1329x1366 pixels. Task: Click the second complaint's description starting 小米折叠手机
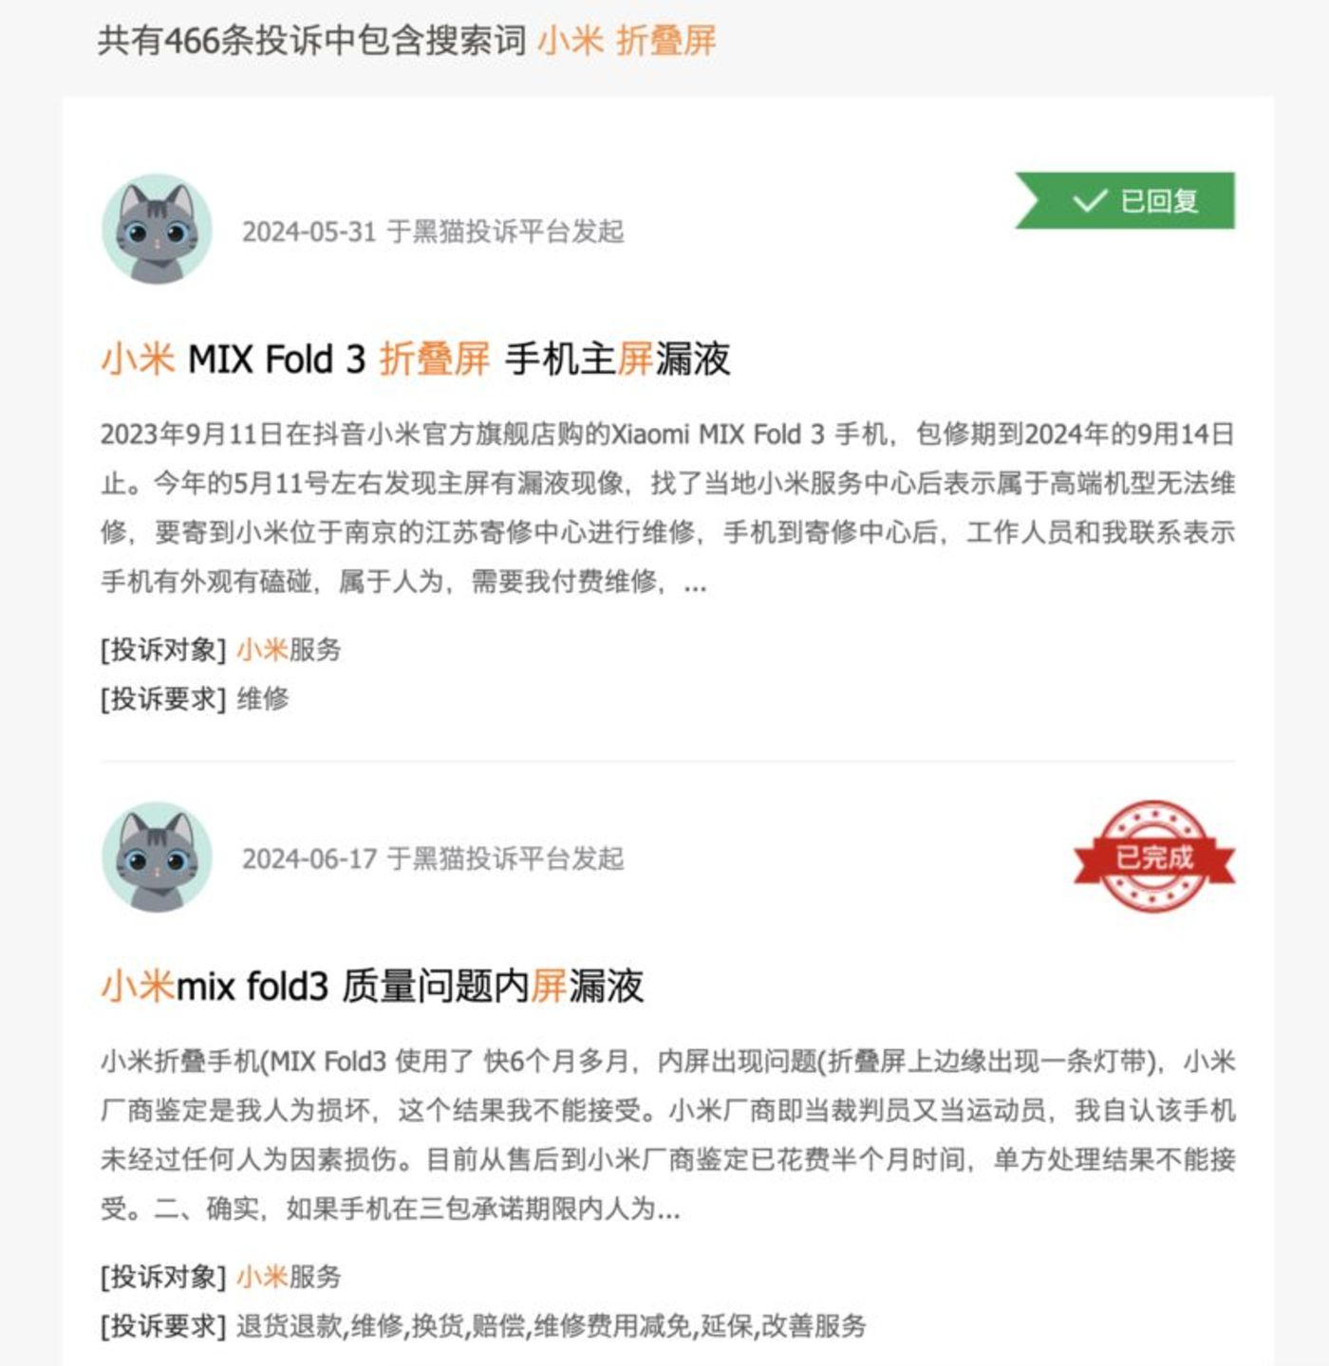(667, 1135)
